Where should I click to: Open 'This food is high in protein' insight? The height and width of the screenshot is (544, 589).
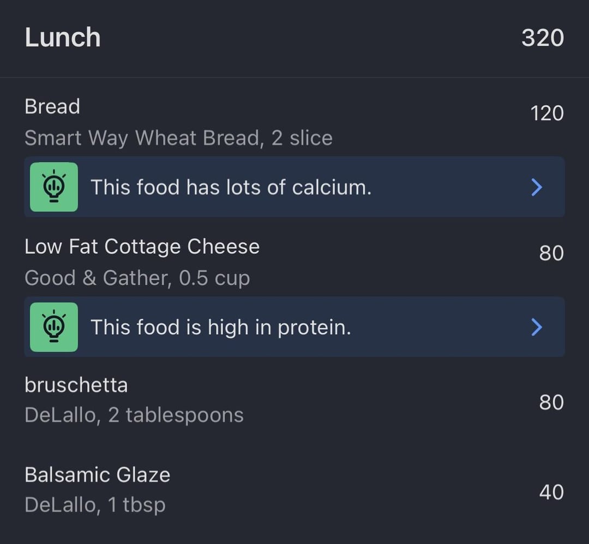pyautogui.click(x=294, y=327)
